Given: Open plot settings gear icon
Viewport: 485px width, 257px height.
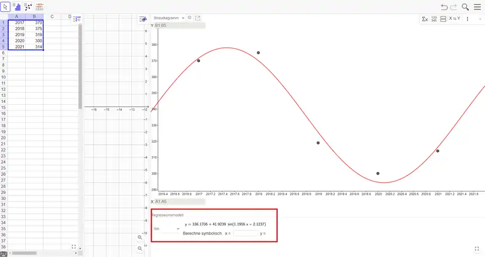Looking at the screenshot, I should point(190,18).
